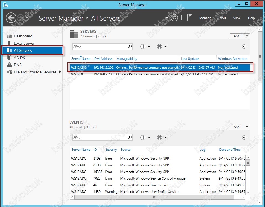Sort events by Source column

click(125, 150)
